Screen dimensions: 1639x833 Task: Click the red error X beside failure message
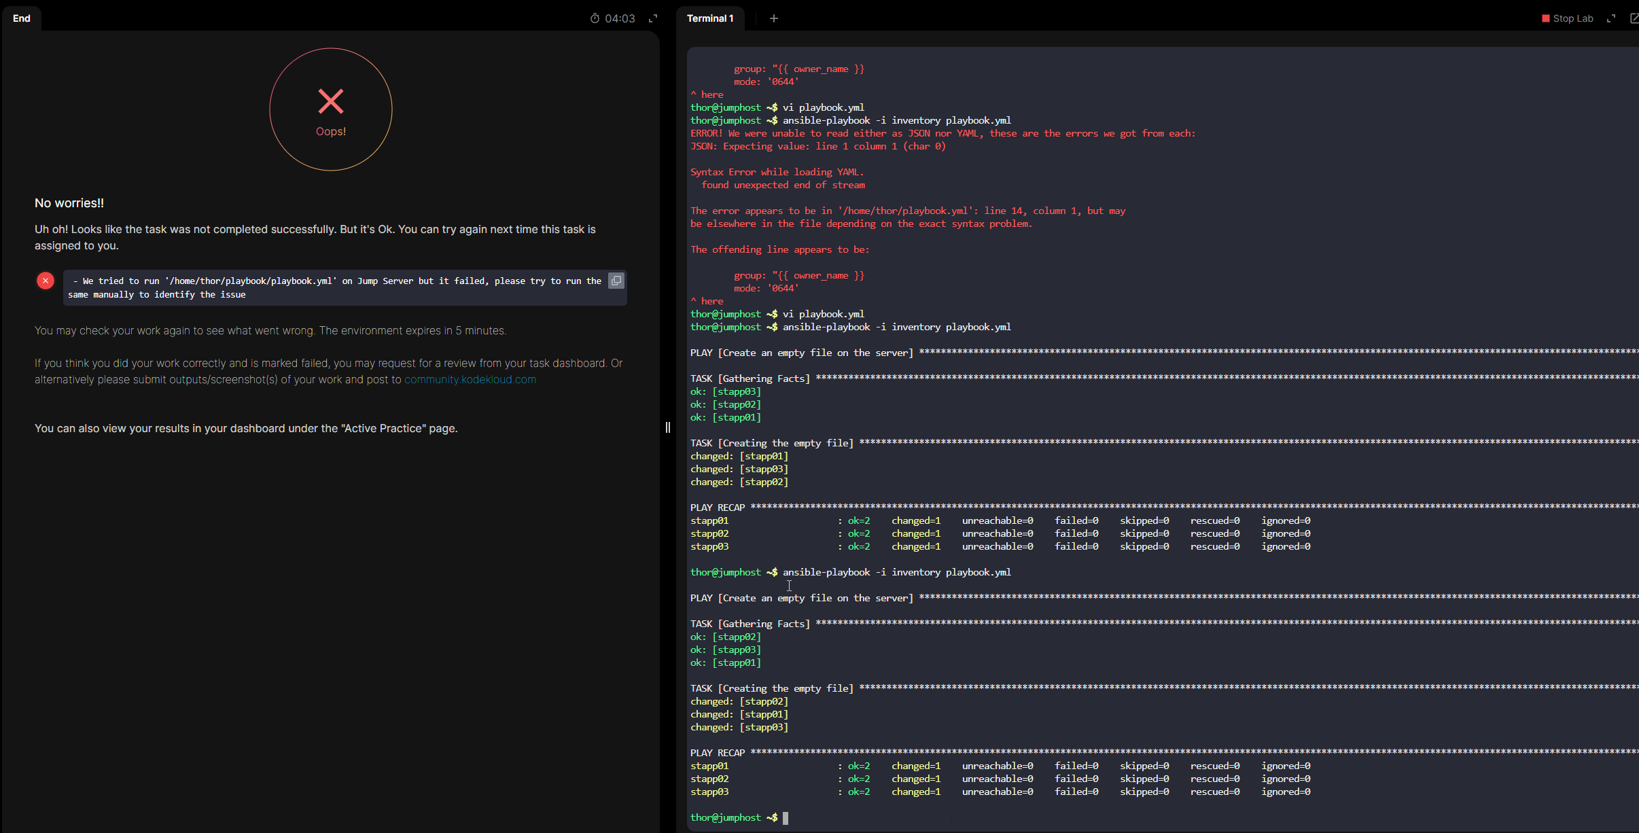click(46, 281)
